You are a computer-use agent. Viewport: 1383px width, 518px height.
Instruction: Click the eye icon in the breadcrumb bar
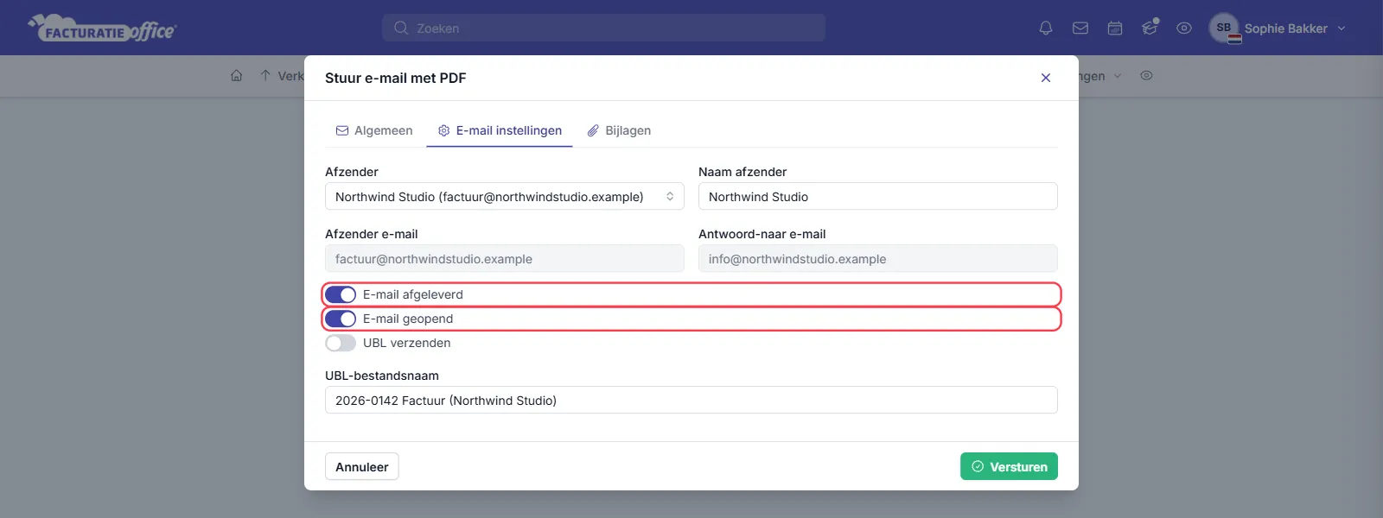click(x=1146, y=76)
